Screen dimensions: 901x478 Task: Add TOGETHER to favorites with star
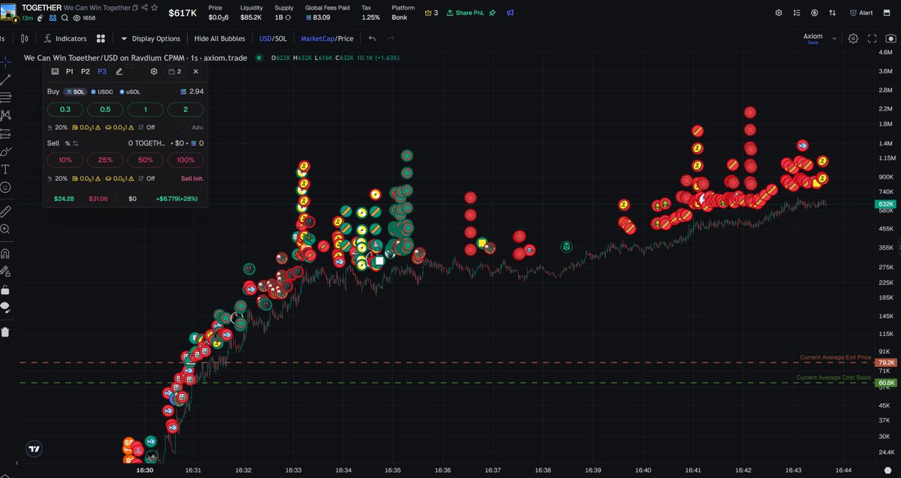click(154, 7)
